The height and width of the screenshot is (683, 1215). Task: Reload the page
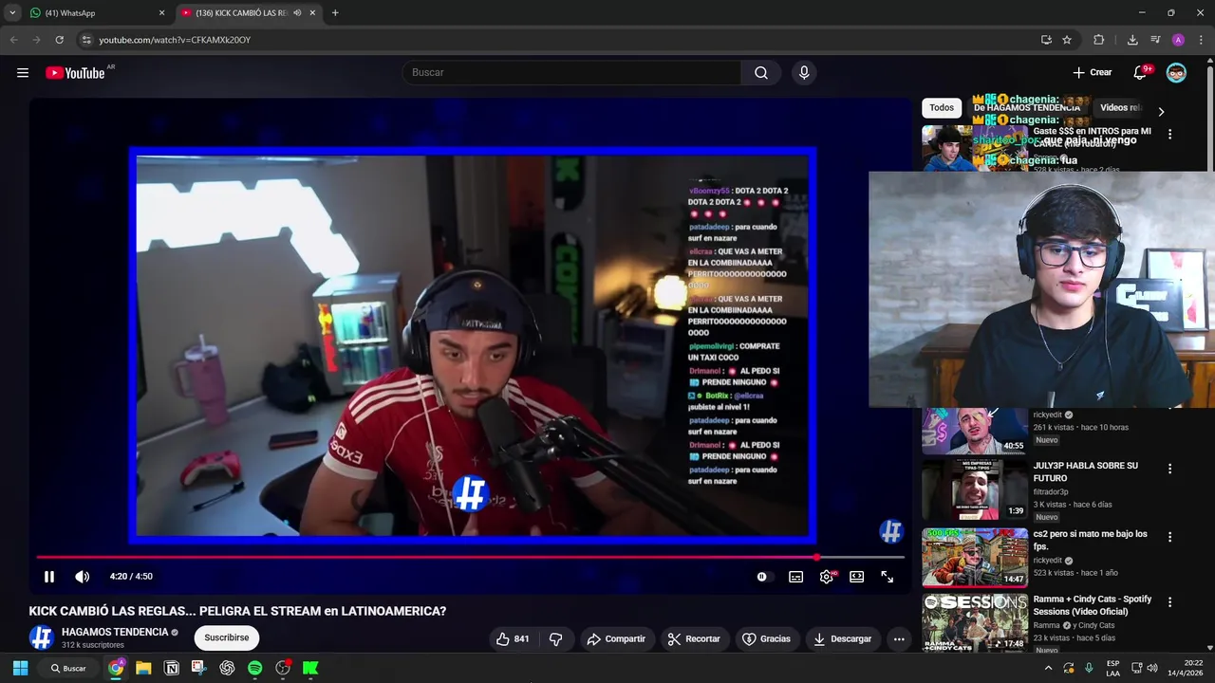click(x=60, y=40)
